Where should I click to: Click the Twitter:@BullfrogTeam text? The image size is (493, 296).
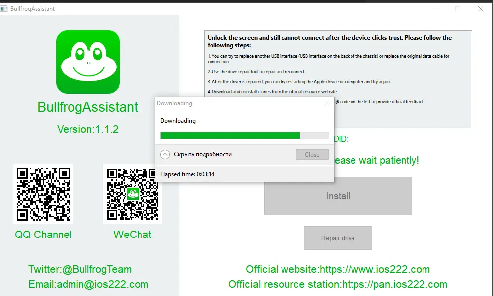click(80, 269)
